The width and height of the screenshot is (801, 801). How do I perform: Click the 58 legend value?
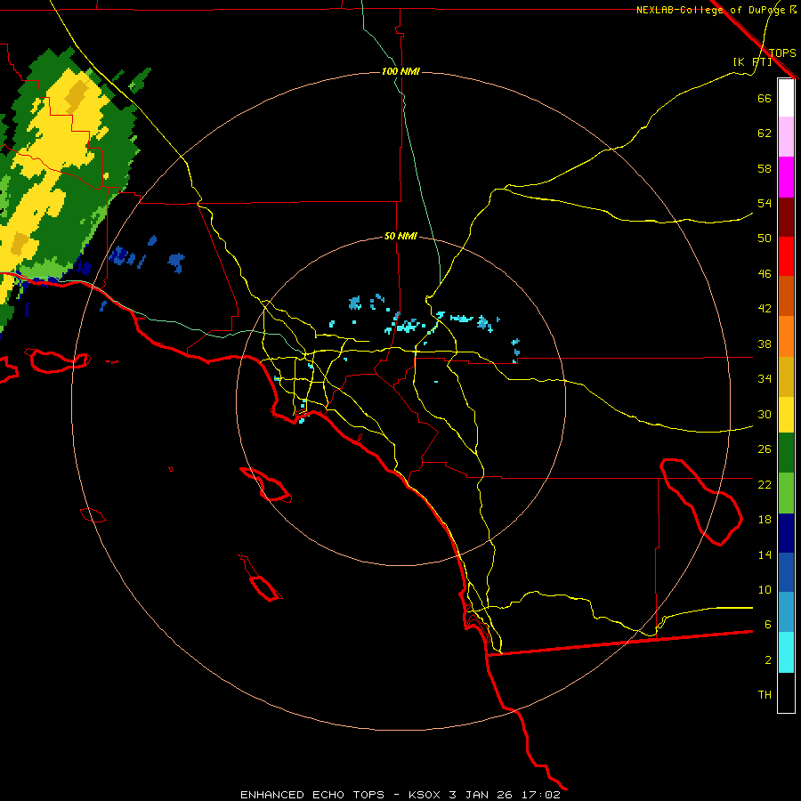click(x=765, y=168)
